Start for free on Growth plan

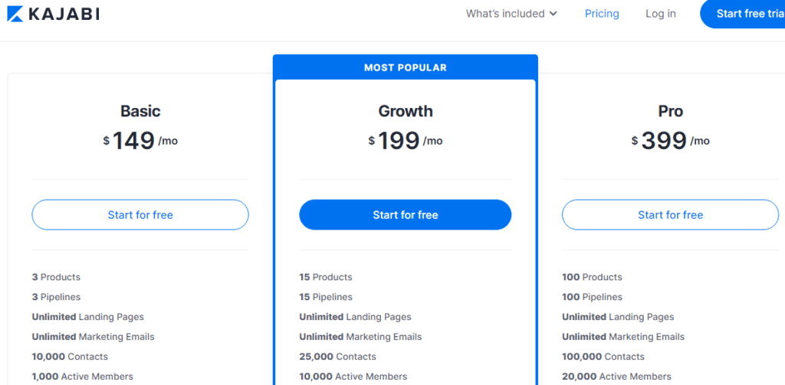406,215
